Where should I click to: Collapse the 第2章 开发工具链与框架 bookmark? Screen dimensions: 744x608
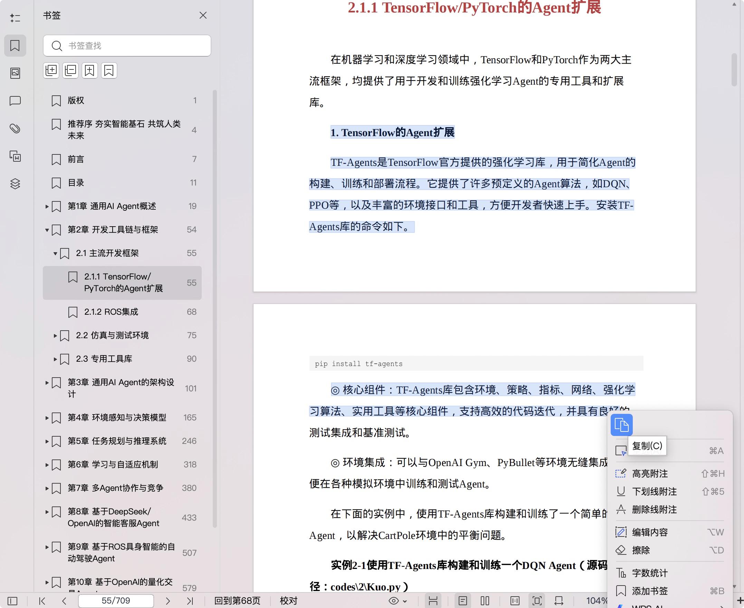(x=47, y=230)
